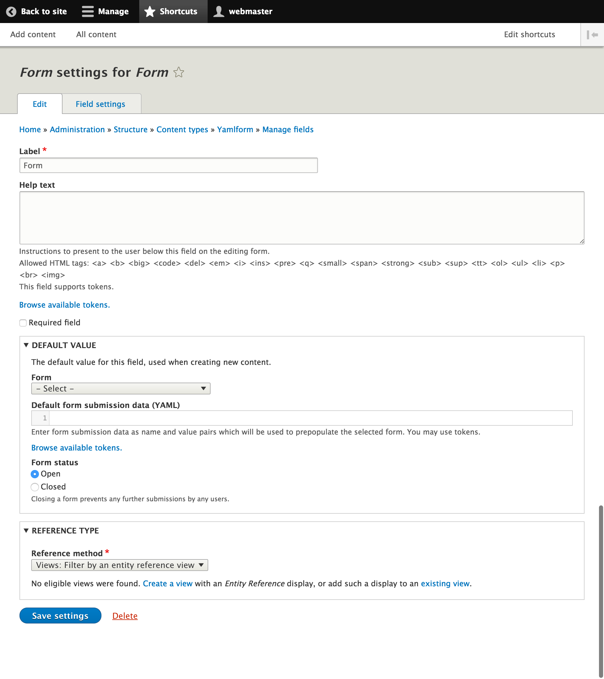
Task: Toggle the shortcuts bar orientation icon
Action: coord(593,34)
